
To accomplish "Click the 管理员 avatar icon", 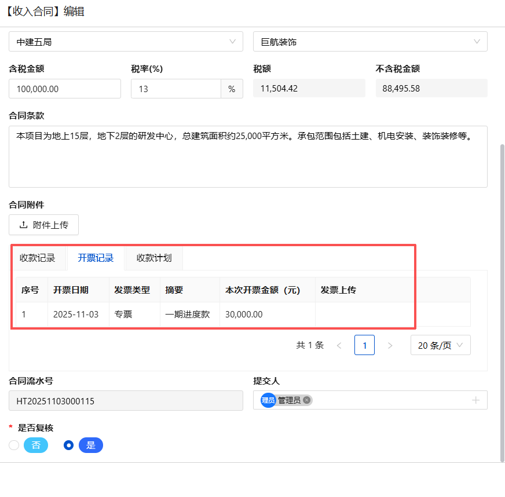I will (268, 400).
